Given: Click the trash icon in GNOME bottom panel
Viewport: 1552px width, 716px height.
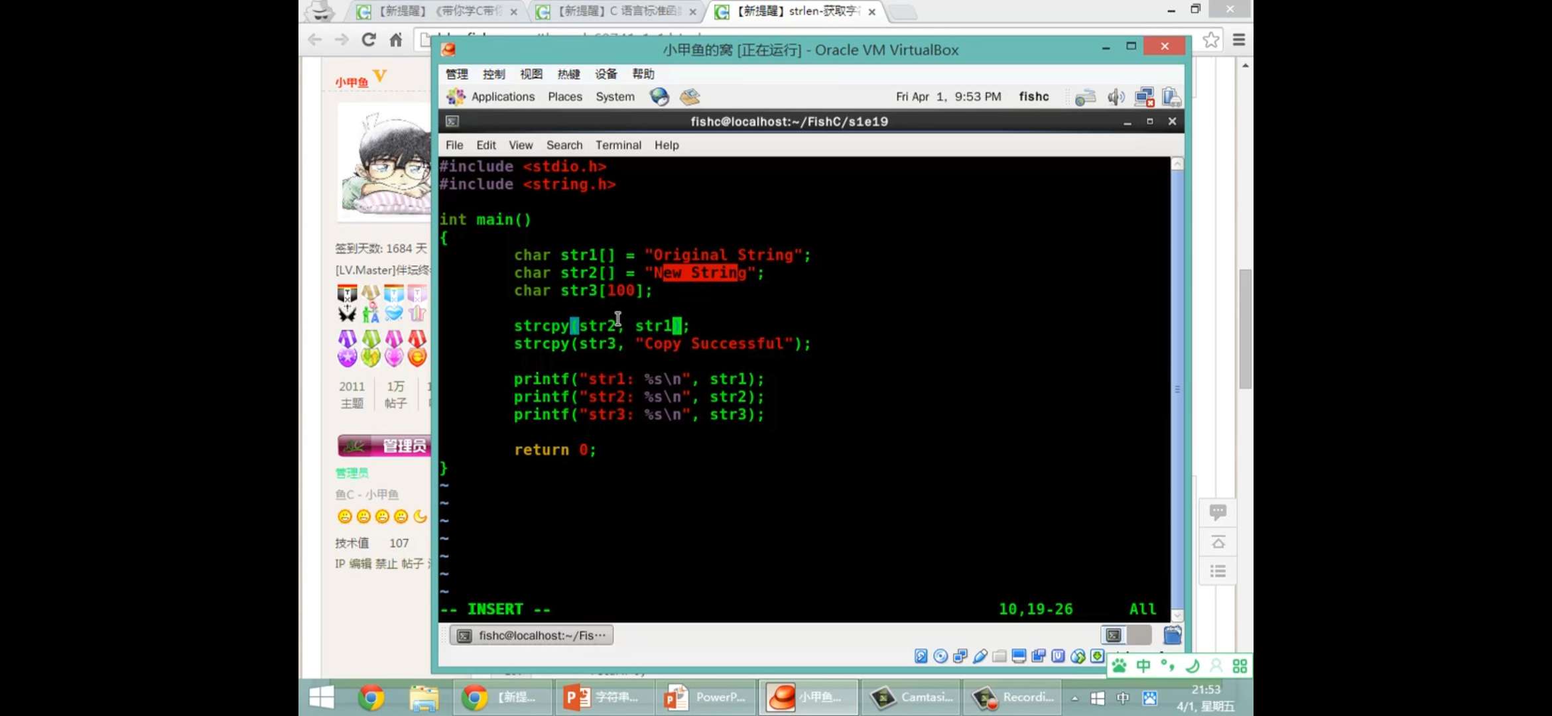Looking at the screenshot, I should [x=1172, y=635].
